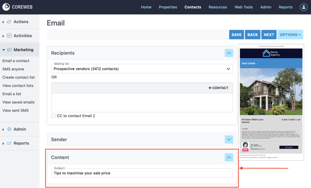This screenshot has height=188, width=311.
Task: Open View saved emails link
Action: coord(19,102)
